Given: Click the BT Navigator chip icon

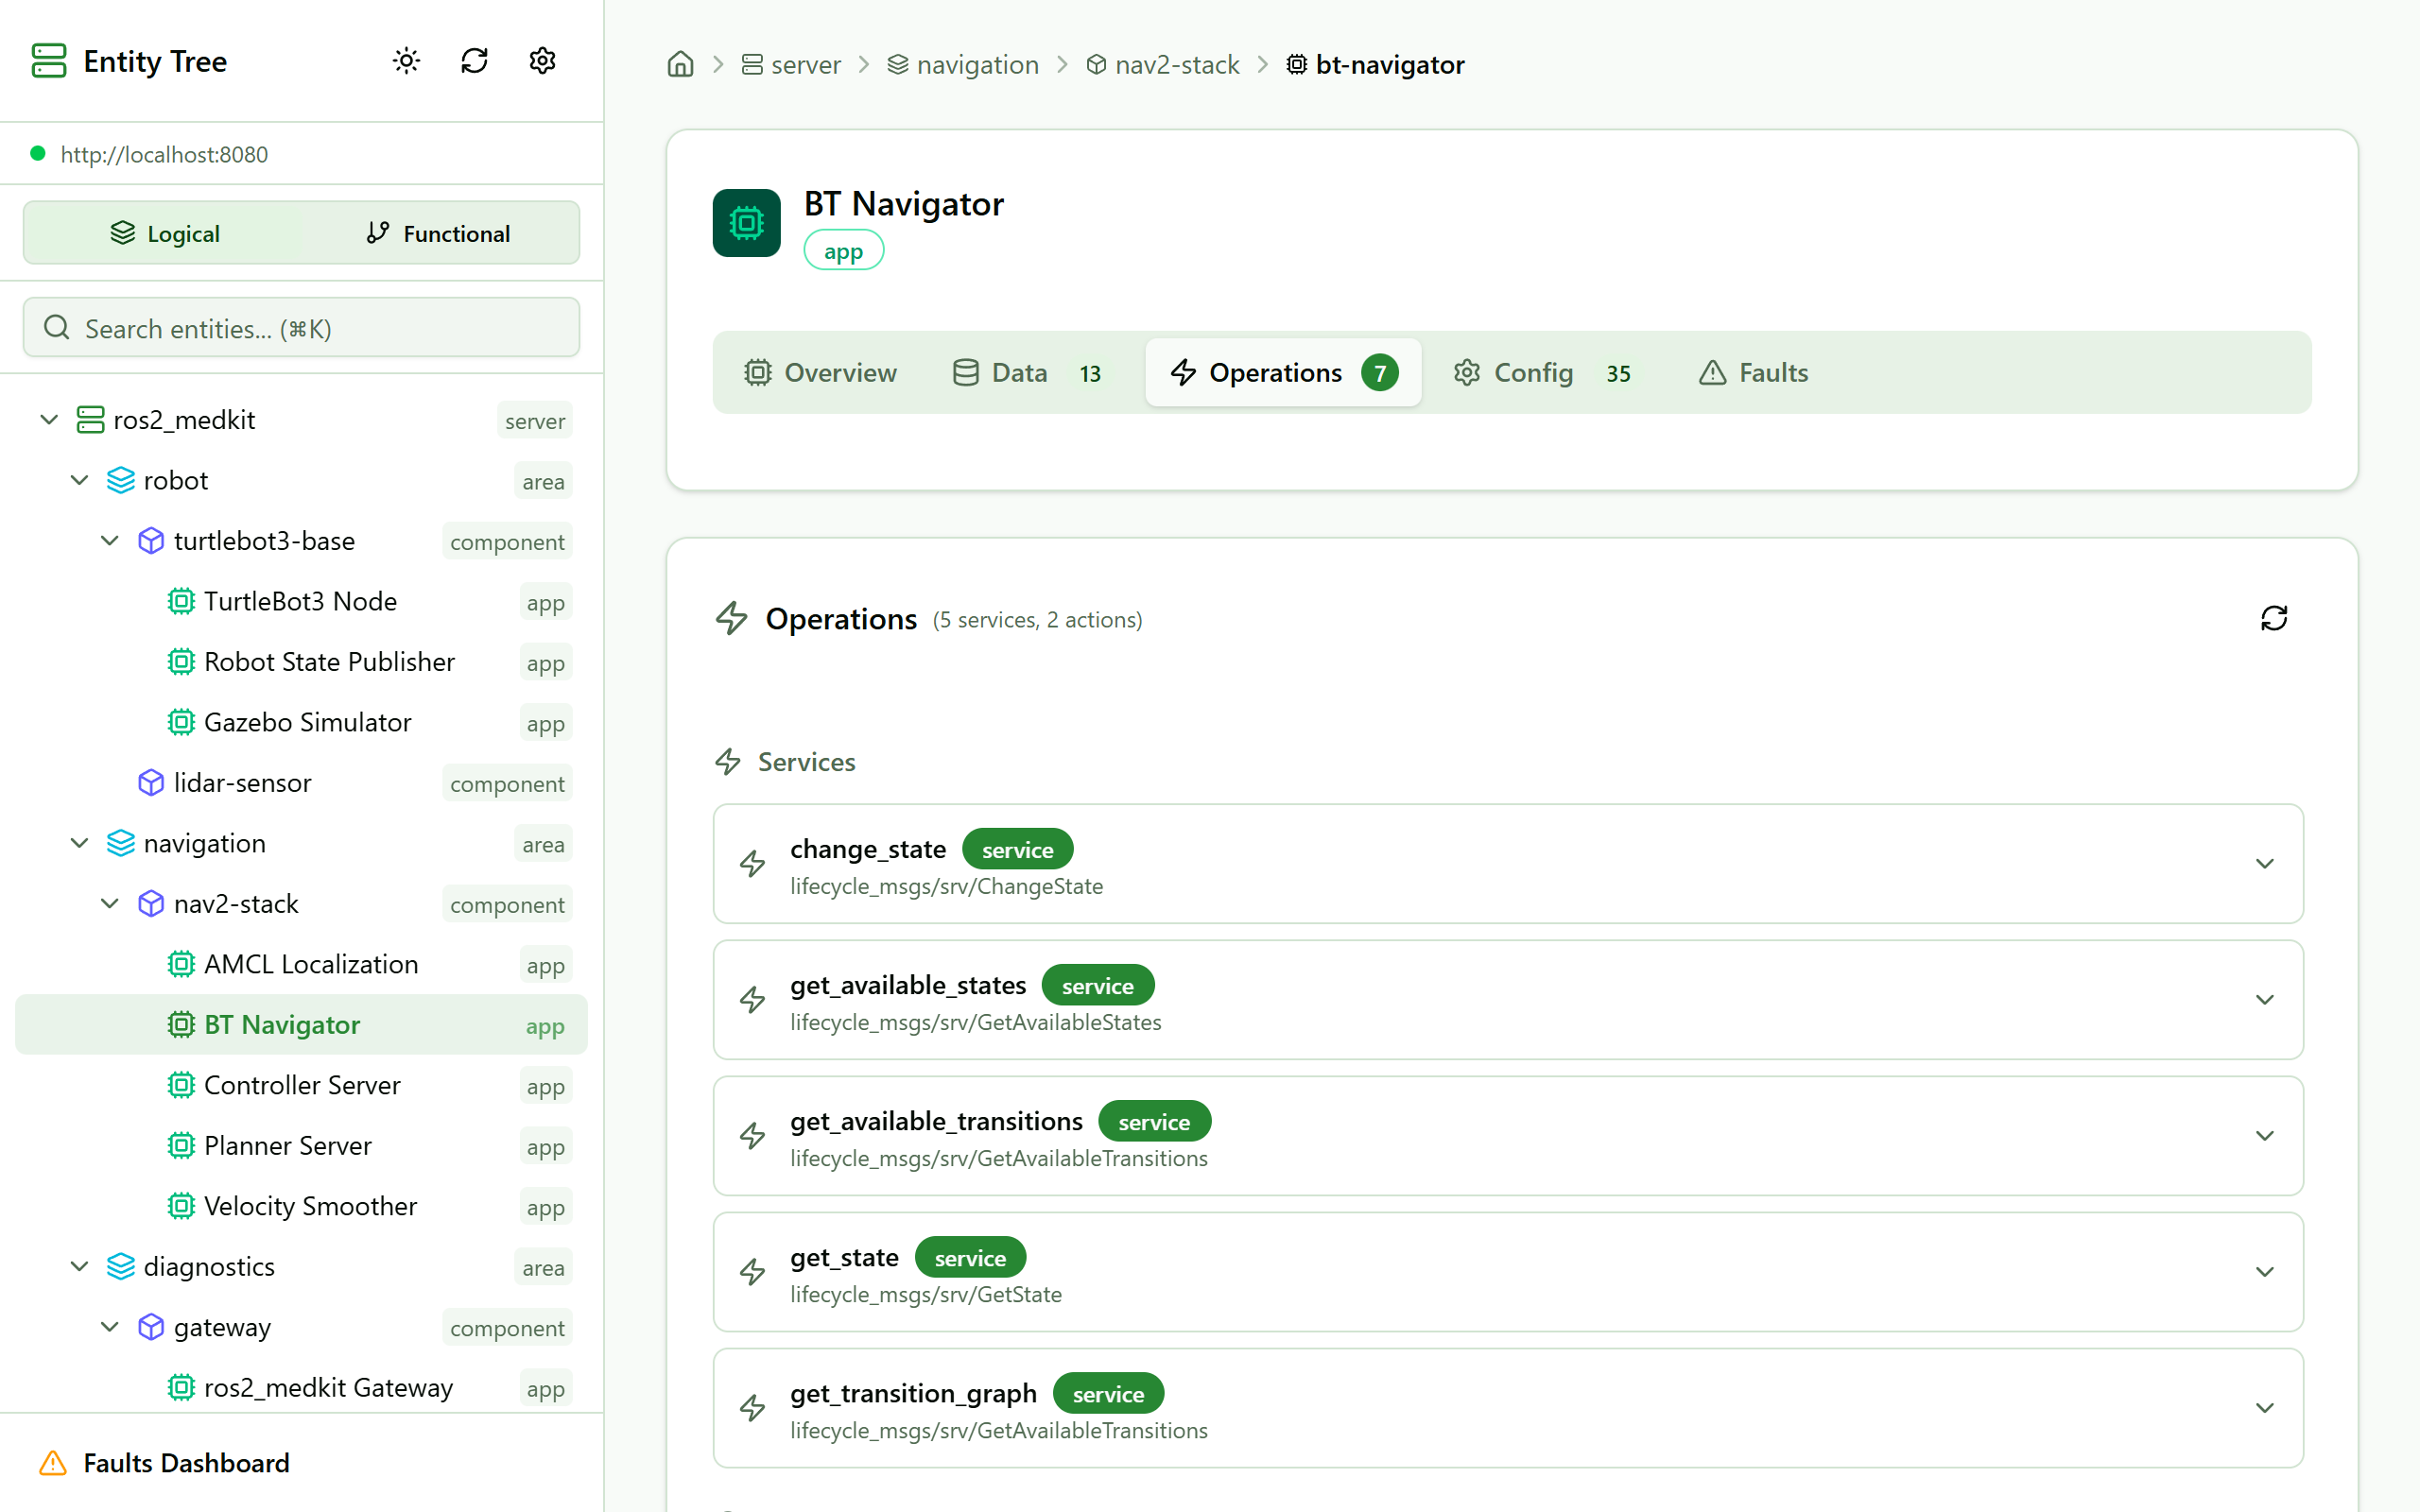Looking at the screenshot, I should 746,223.
